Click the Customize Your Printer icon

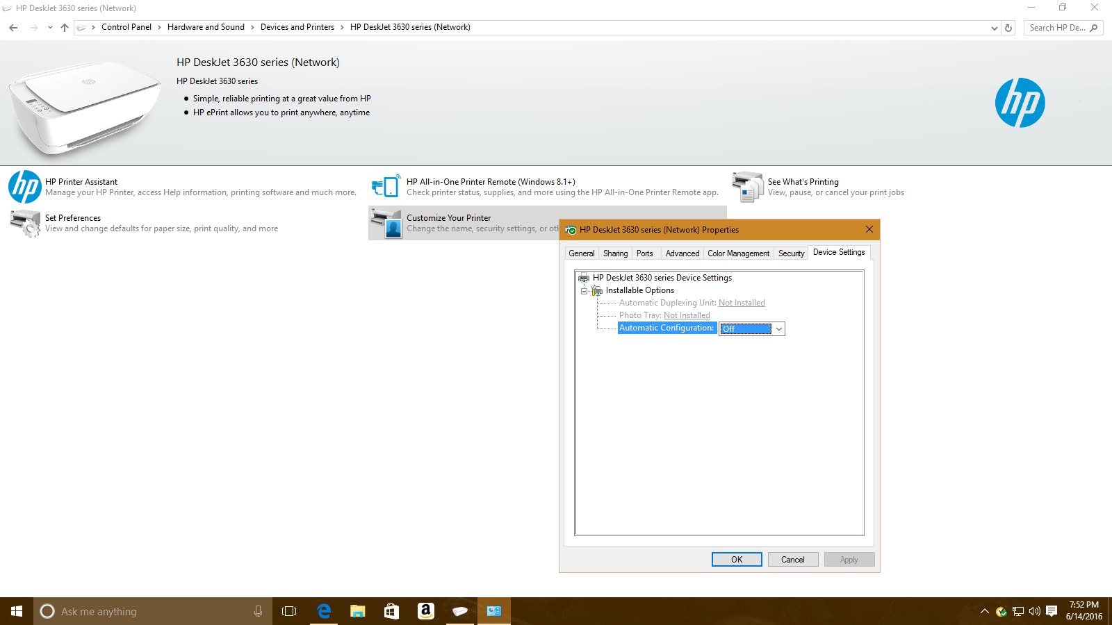[x=386, y=224]
